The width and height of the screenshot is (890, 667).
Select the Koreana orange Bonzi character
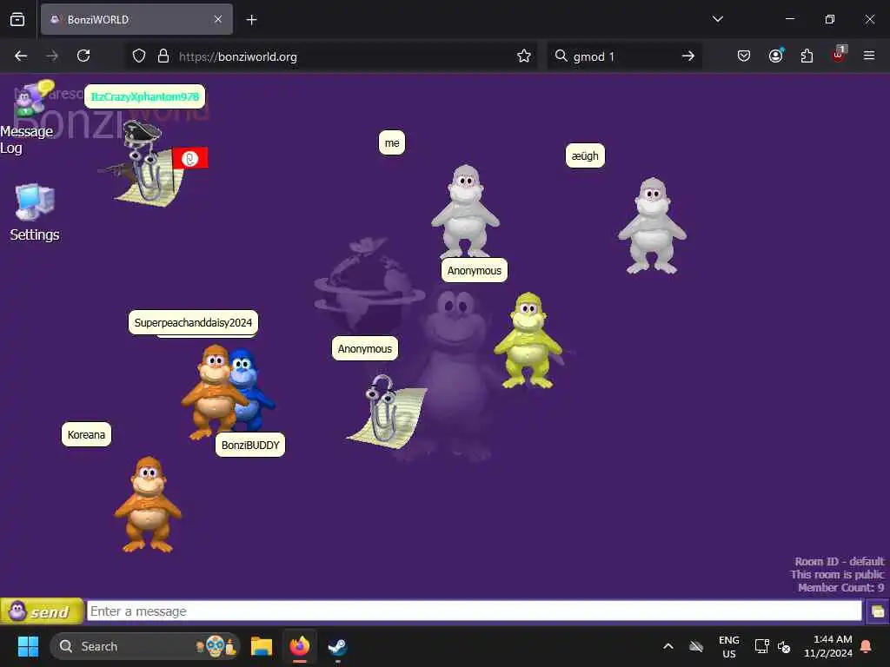coord(148,505)
